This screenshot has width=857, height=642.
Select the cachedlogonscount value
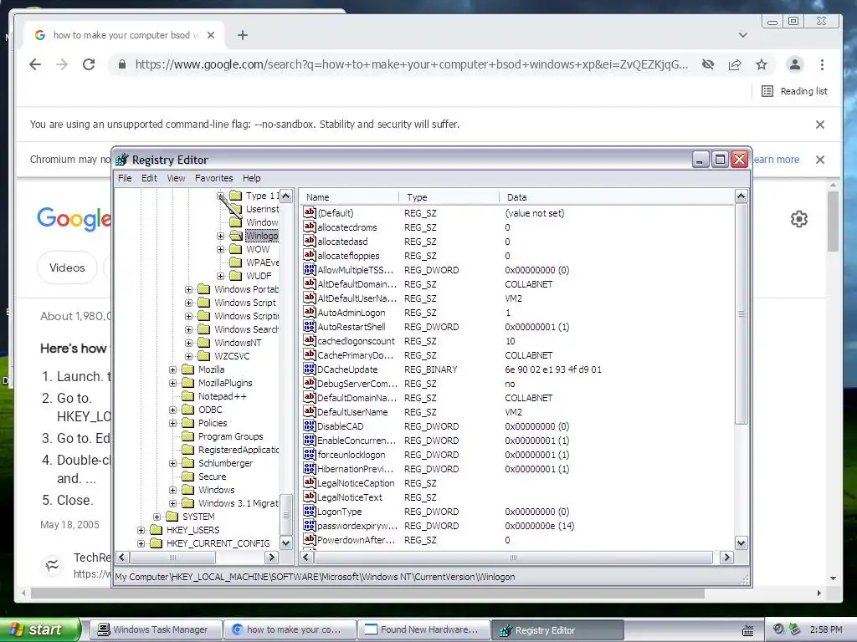[x=356, y=341]
